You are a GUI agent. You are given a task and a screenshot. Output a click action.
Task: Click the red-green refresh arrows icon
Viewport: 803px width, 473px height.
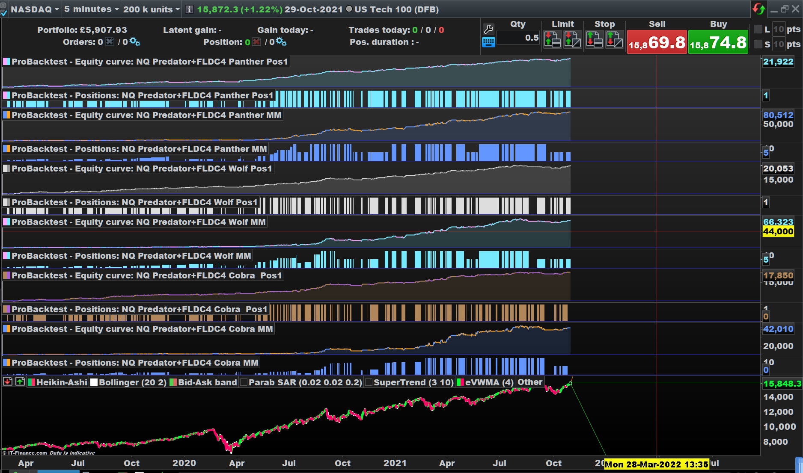758,9
